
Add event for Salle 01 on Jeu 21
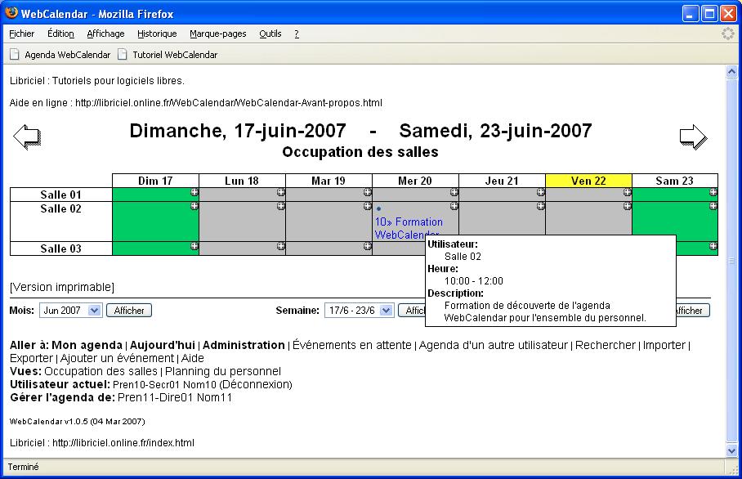click(x=540, y=192)
